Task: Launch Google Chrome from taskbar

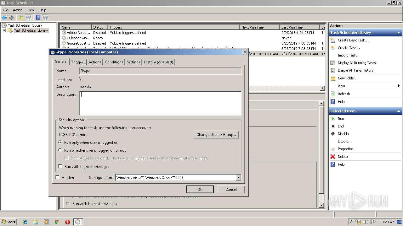Action: pos(57,222)
